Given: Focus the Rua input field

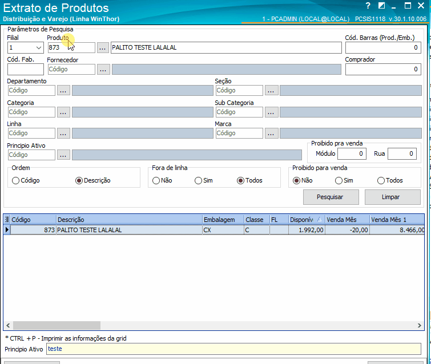Looking at the screenshot, I should pos(402,154).
